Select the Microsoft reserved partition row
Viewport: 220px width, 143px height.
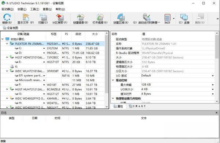(x=52, y=80)
